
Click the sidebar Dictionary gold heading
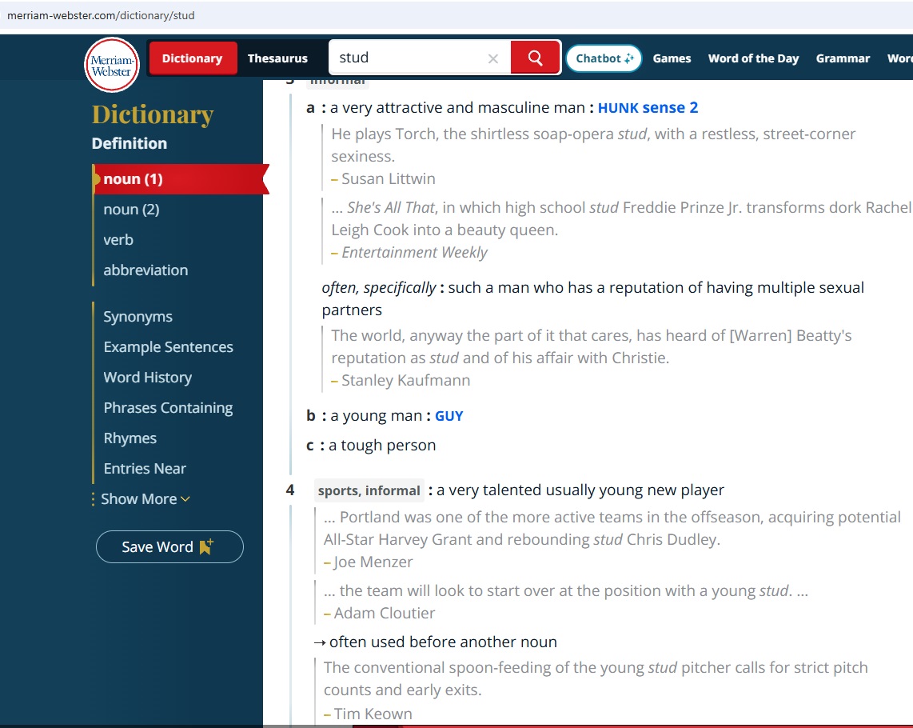coord(153,115)
